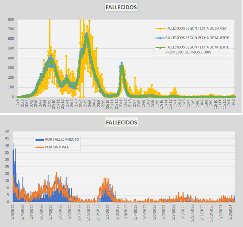The image size is (243, 227).
Task: Click the blue POR FALLECIMIENTO legend swatch
Action: point(40,140)
